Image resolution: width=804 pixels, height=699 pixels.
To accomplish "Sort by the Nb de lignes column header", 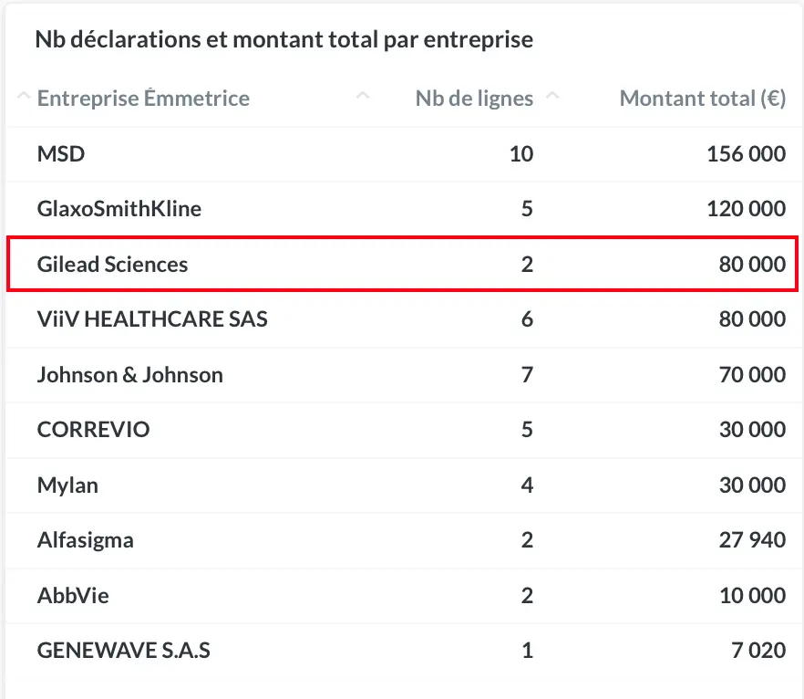I will pyautogui.click(x=474, y=99).
